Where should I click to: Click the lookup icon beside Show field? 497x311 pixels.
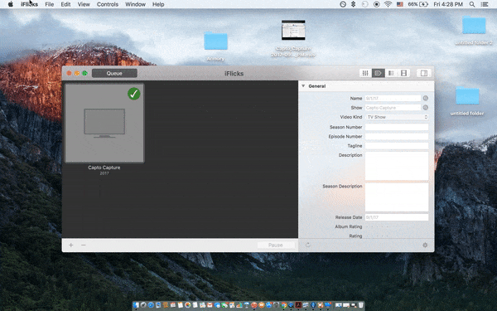[x=426, y=108]
